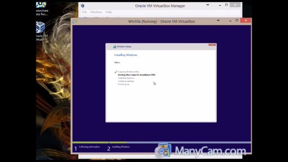Screen dimensions: 288x162
Task: Minimize the VirtualBox Manager window
Action: click(220, 5)
